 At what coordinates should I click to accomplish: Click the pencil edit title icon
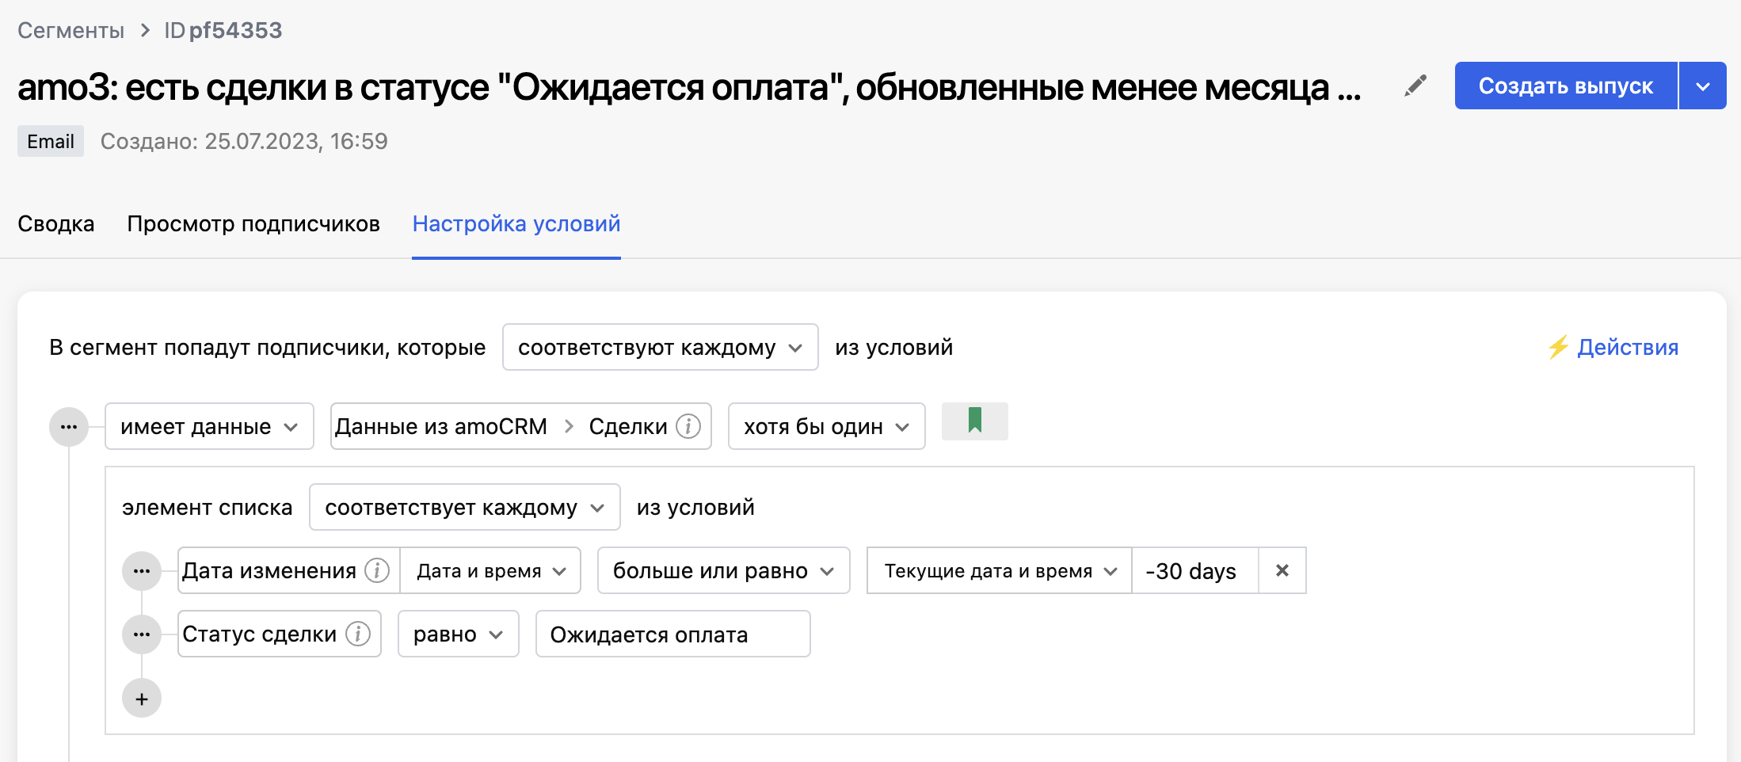coord(1415,86)
